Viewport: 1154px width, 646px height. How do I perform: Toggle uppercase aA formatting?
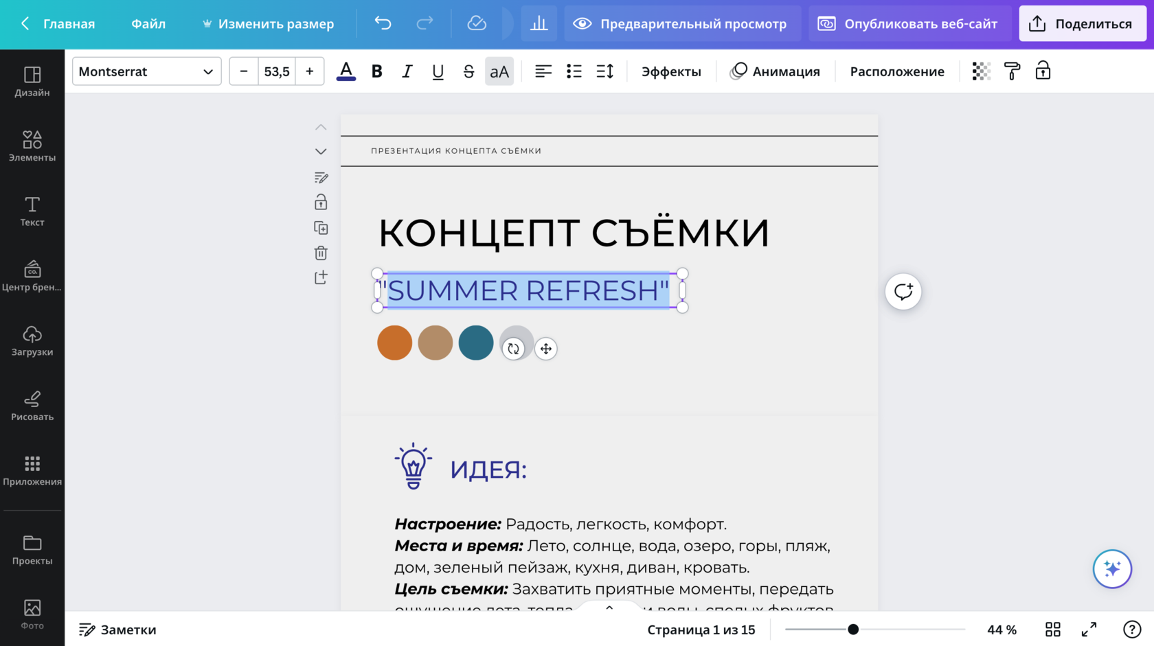pos(499,71)
